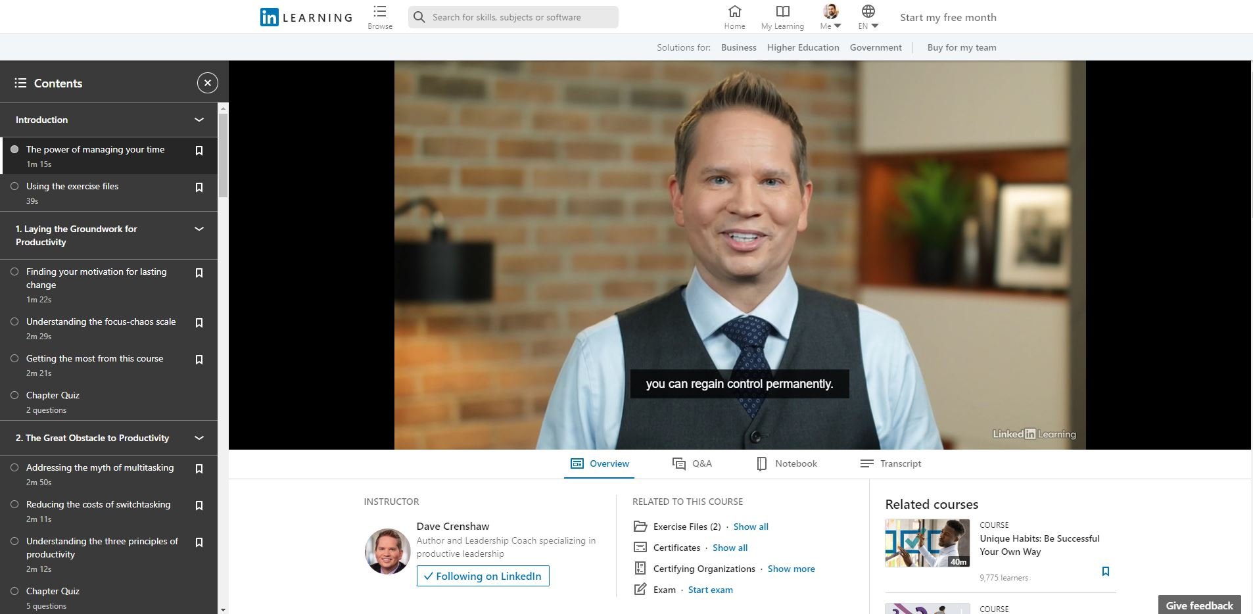This screenshot has width=1253, height=614.
Task: Open Higher Education solutions link
Action: click(x=803, y=47)
